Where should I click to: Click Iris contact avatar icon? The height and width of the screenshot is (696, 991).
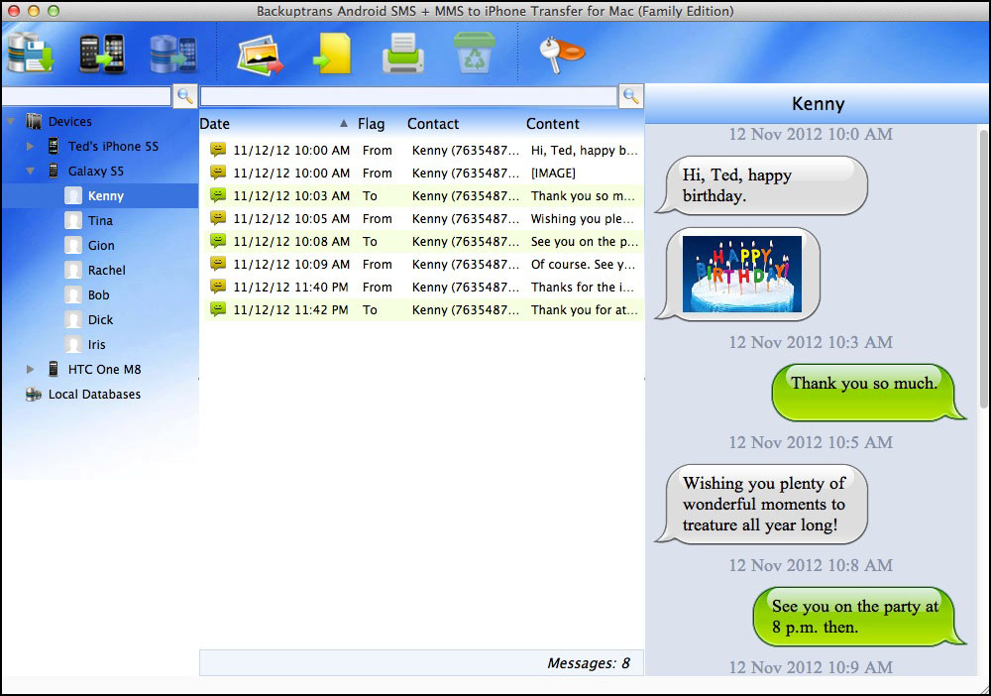coord(73,344)
